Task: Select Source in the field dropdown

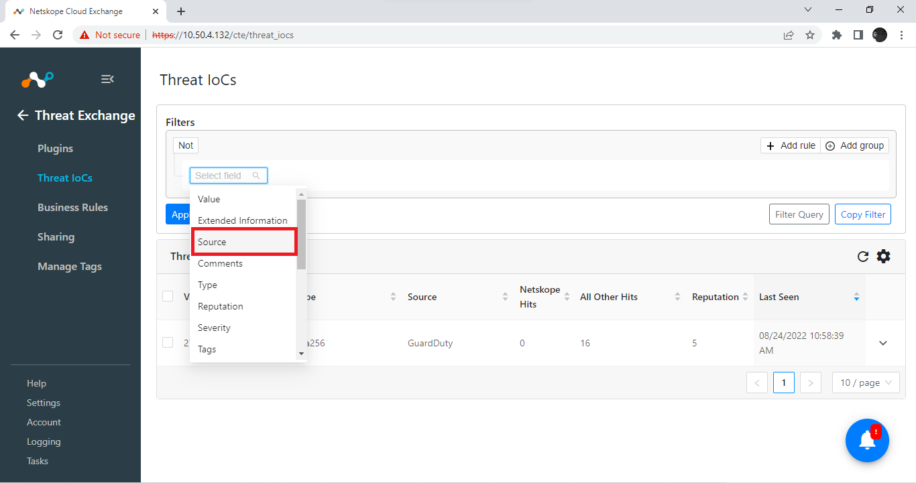Action: (x=243, y=242)
